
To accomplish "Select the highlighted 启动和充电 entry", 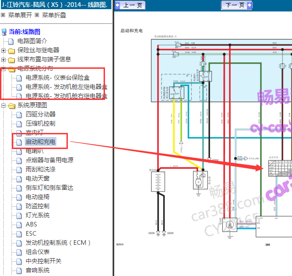I will [40, 142].
